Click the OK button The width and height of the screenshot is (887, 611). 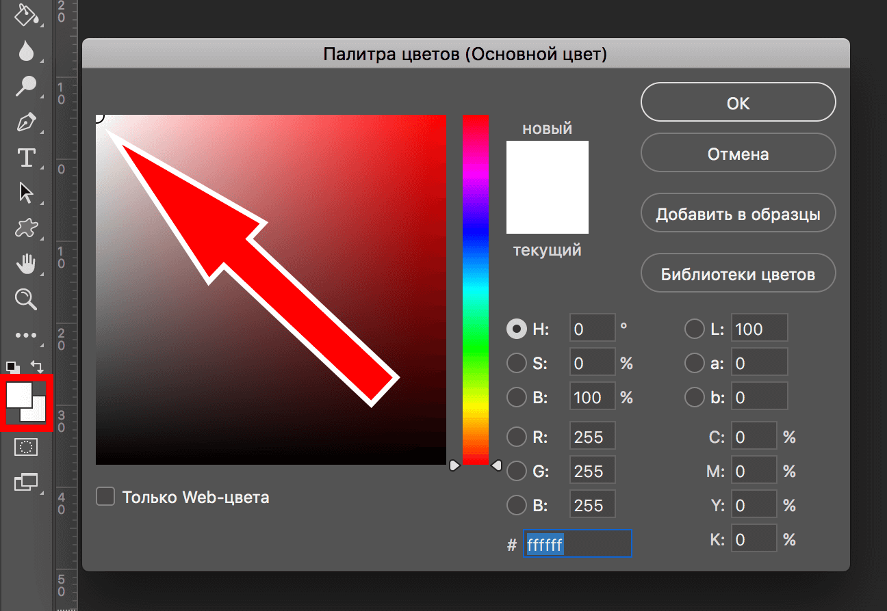tap(738, 103)
